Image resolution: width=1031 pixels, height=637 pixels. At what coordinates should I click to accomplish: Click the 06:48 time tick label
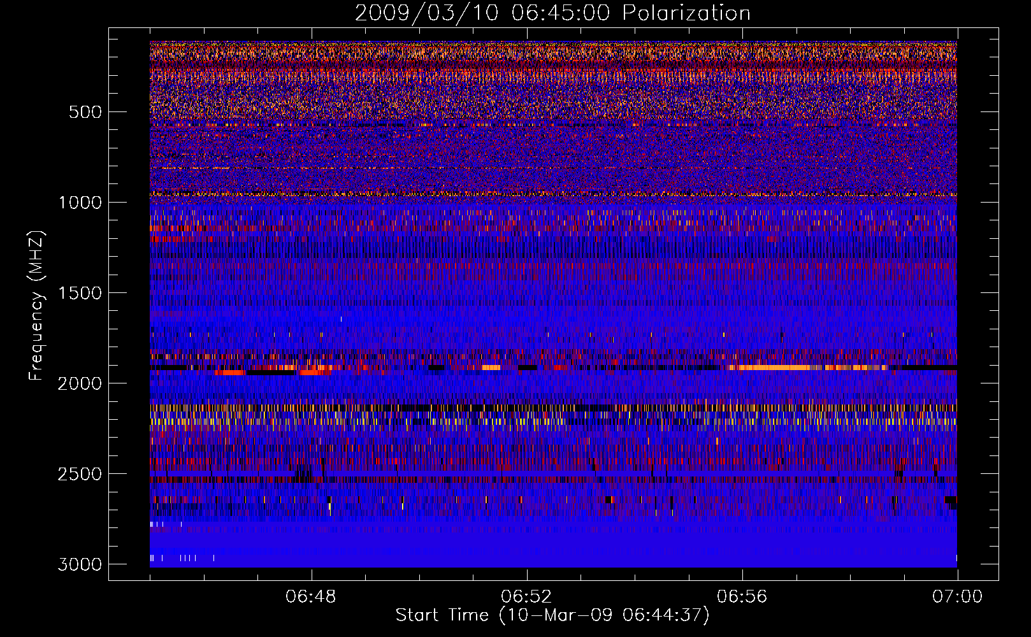pyautogui.click(x=311, y=597)
